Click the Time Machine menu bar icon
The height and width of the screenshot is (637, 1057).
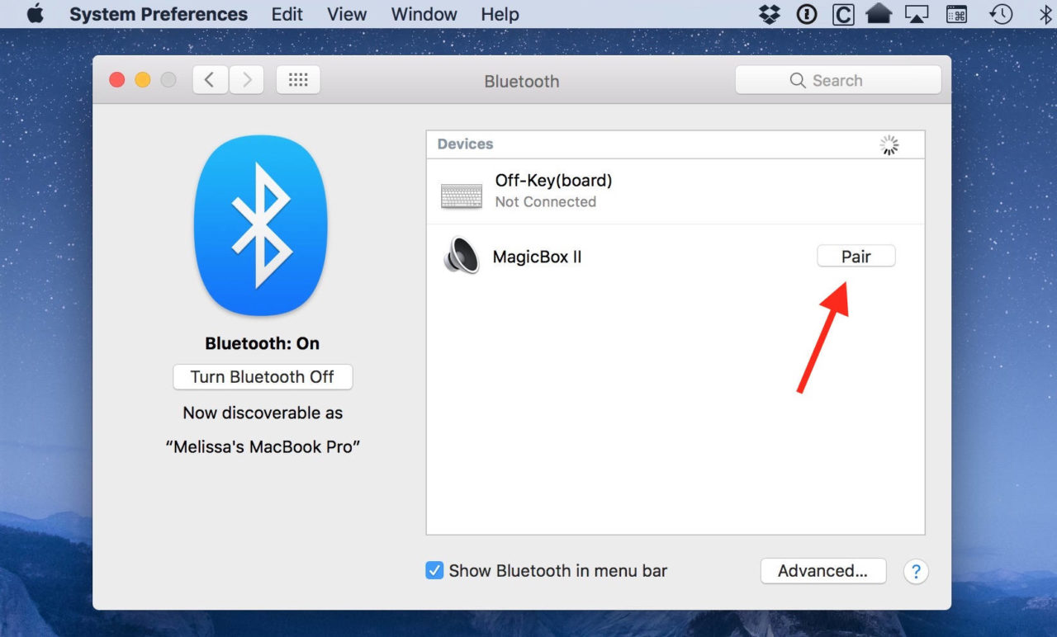coord(1000,13)
